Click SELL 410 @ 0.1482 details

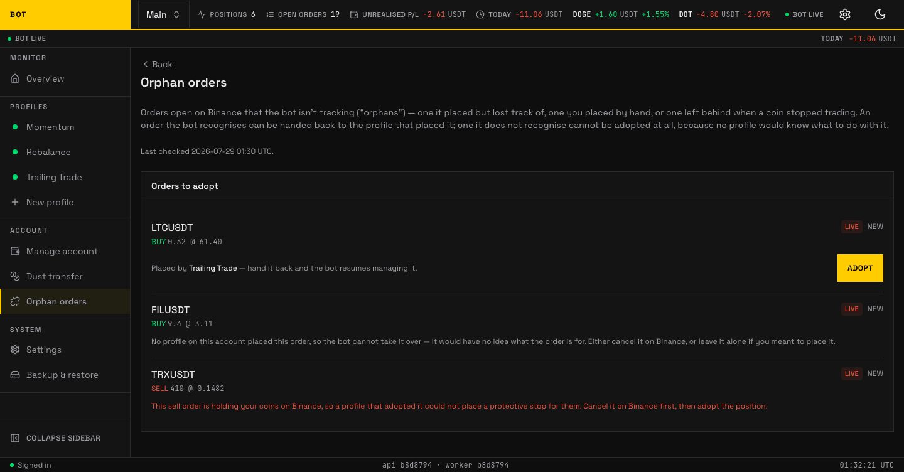(x=188, y=389)
